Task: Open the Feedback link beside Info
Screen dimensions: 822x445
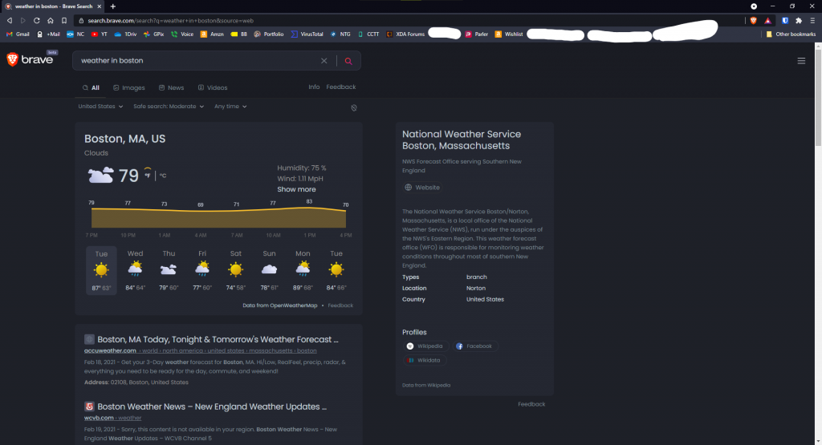Action: click(x=340, y=87)
